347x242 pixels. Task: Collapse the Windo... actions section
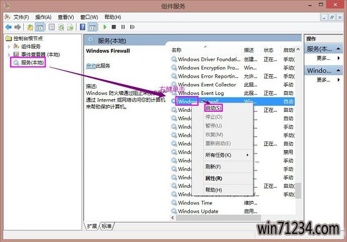point(338,71)
